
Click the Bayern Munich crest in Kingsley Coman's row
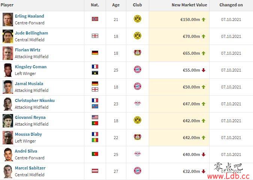[138, 70]
